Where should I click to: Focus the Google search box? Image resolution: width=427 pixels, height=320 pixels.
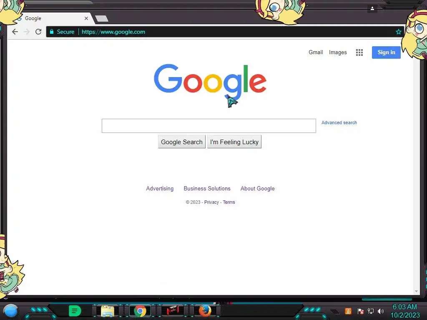coord(209,126)
